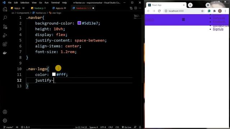The height and width of the screenshot is (129, 230).
Task: Change the CRLF end-of-line sequence
Action: (111, 127)
